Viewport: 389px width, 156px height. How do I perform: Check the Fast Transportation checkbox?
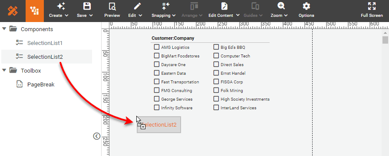[157, 81]
